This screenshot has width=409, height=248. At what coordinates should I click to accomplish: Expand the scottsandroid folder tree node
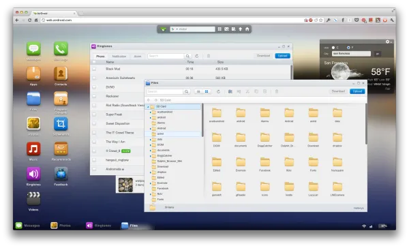150,112
